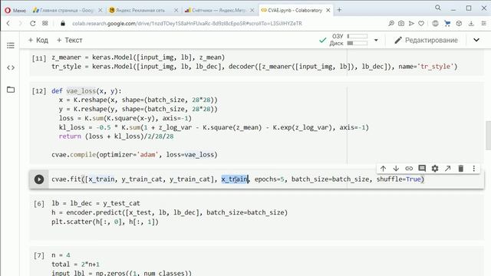491x276 pixels.
Task: Close the CVAE.ipynb tab
Action: coord(328,10)
